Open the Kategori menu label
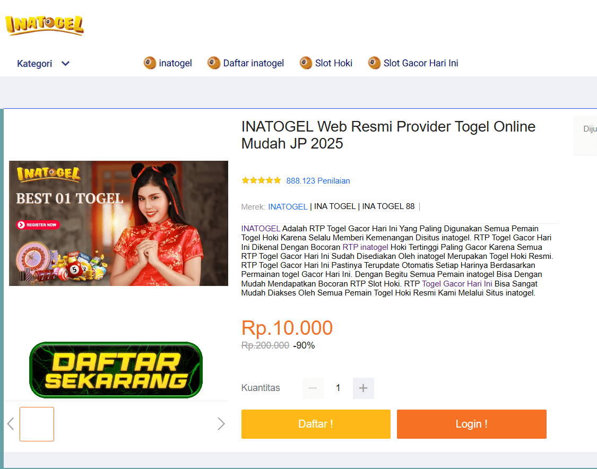The height and width of the screenshot is (469, 597). 34,64
